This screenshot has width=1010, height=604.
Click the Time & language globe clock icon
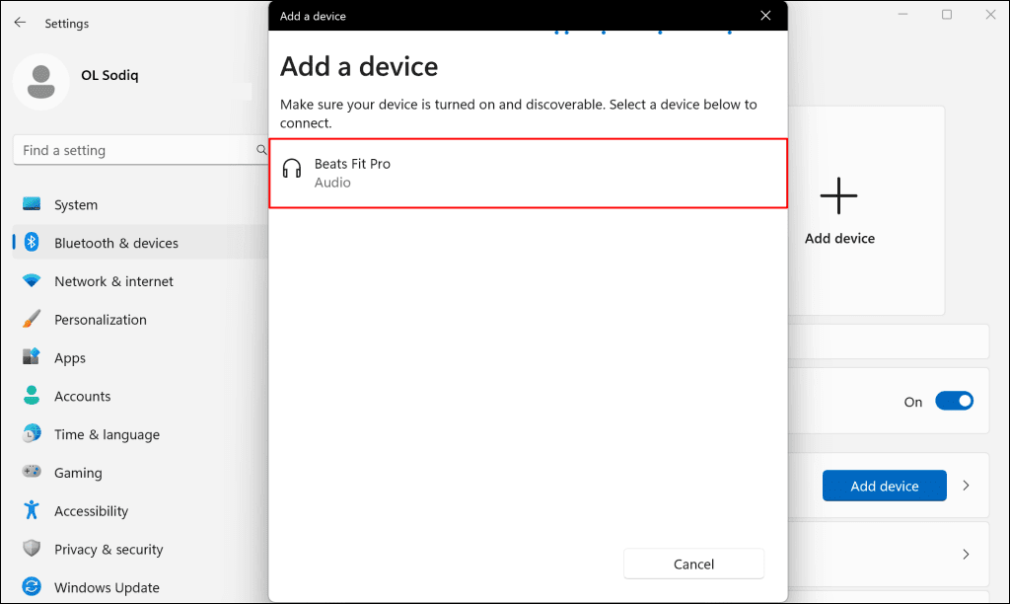coord(32,434)
